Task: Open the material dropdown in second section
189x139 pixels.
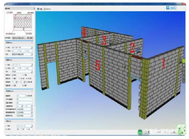Action: (x=22, y=72)
